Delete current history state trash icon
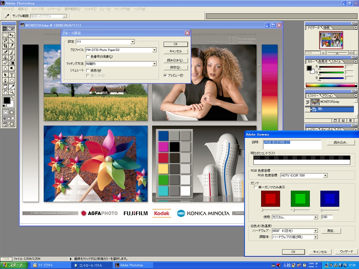The image size is (359, 269). [x=350, y=120]
